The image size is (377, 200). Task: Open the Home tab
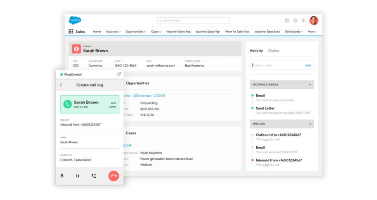tap(97, 32)
